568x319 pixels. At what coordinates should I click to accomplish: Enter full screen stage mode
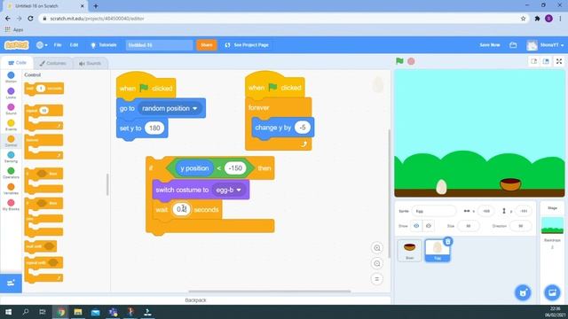559,61
